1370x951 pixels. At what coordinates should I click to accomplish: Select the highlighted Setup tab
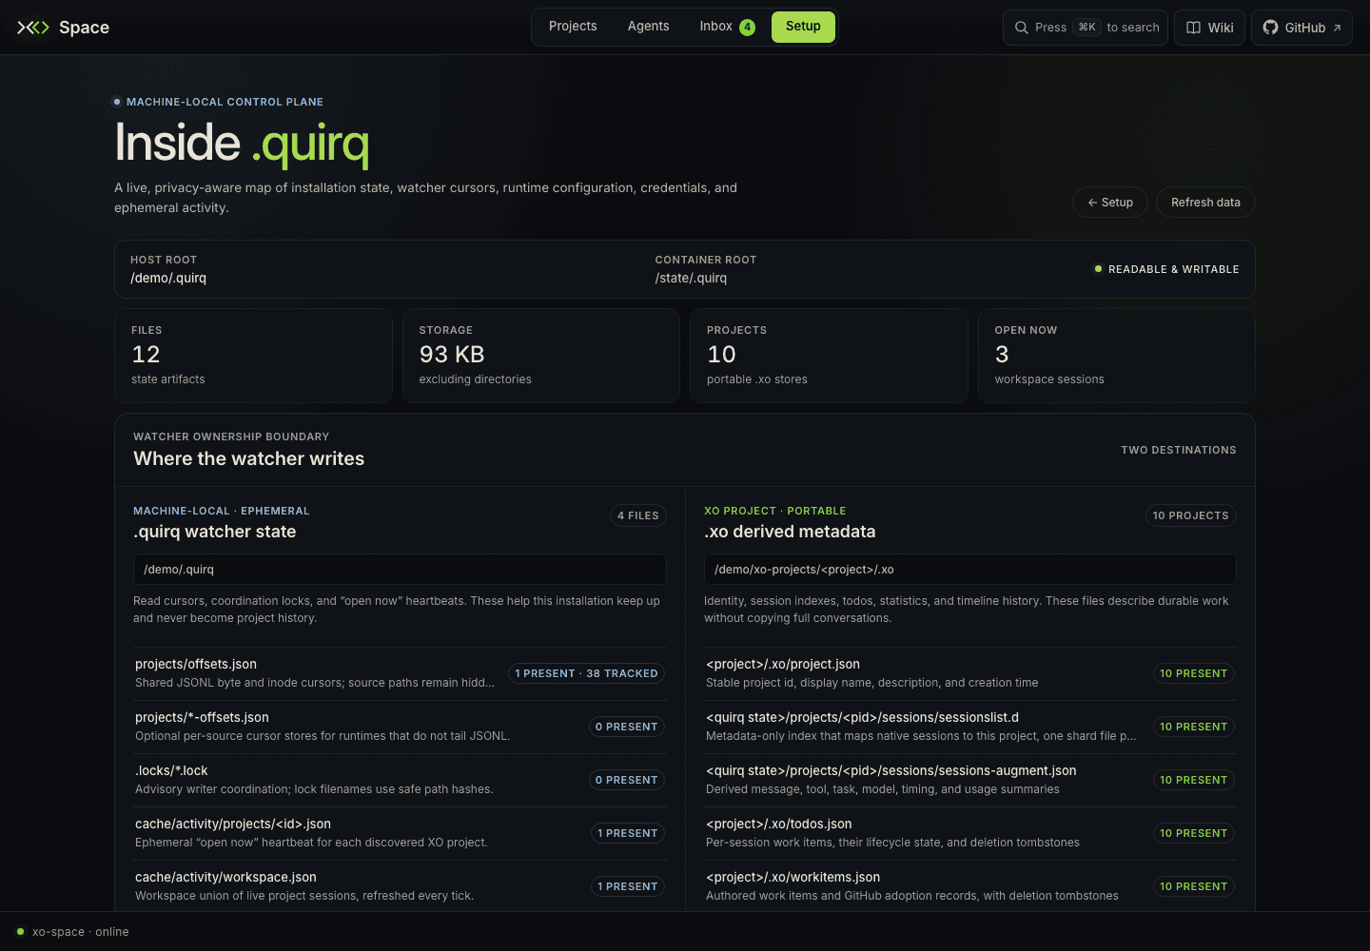point(803,27)
